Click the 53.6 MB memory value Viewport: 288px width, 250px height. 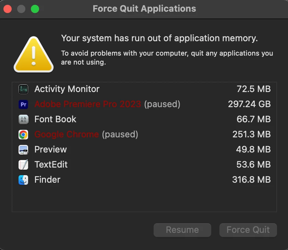click(253, 164)
